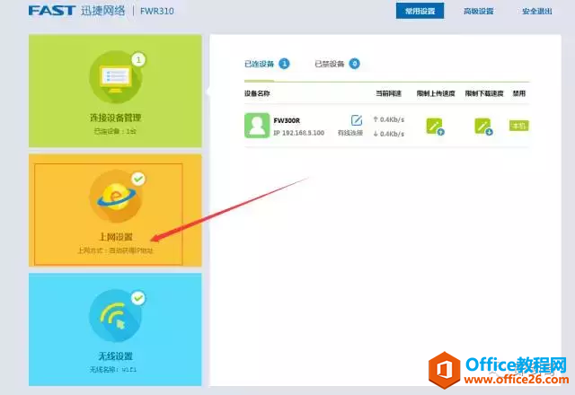575x395 pixels.
Task: Open the 上网设置 label
Action: coord(116,237)
